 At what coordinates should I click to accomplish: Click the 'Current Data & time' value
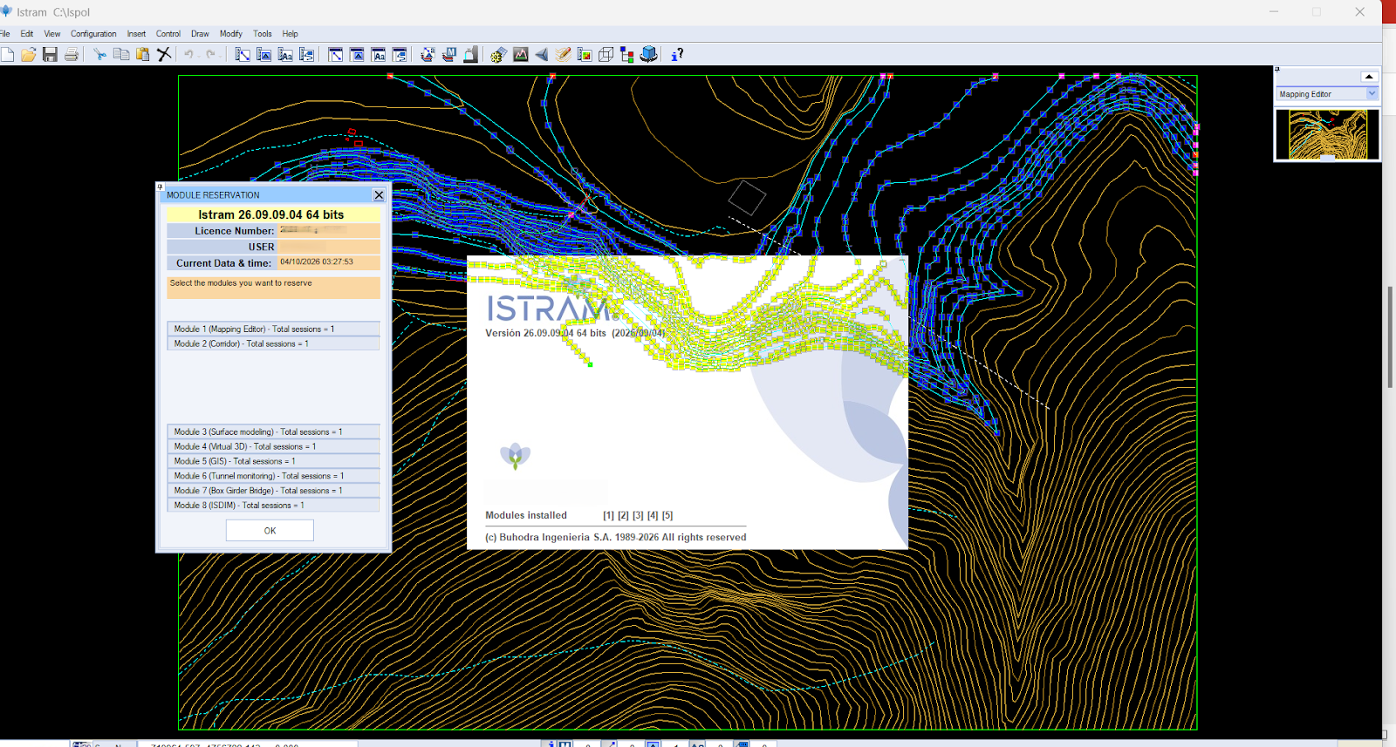pyautogui.click(x=329, y=262)
